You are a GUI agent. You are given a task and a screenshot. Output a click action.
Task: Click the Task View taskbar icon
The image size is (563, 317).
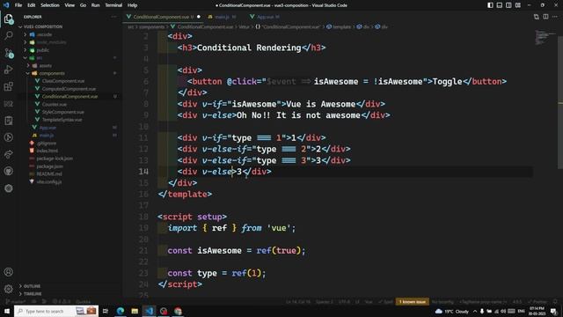pyautogui.click(x=106, y=311)
